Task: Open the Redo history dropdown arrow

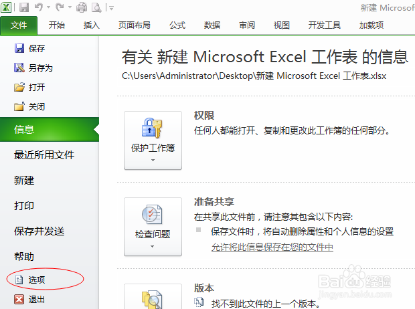Action: click(70, 7)
